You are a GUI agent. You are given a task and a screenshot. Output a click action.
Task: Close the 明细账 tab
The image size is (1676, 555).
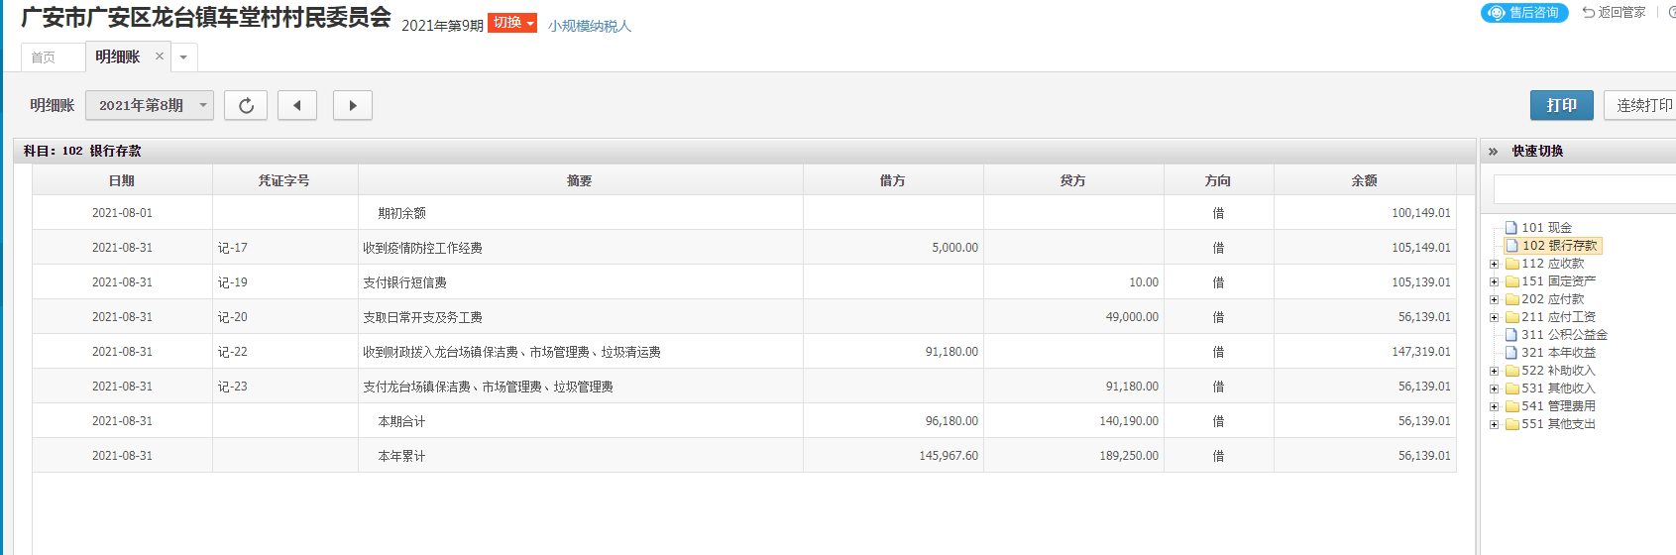click(159, 56)
